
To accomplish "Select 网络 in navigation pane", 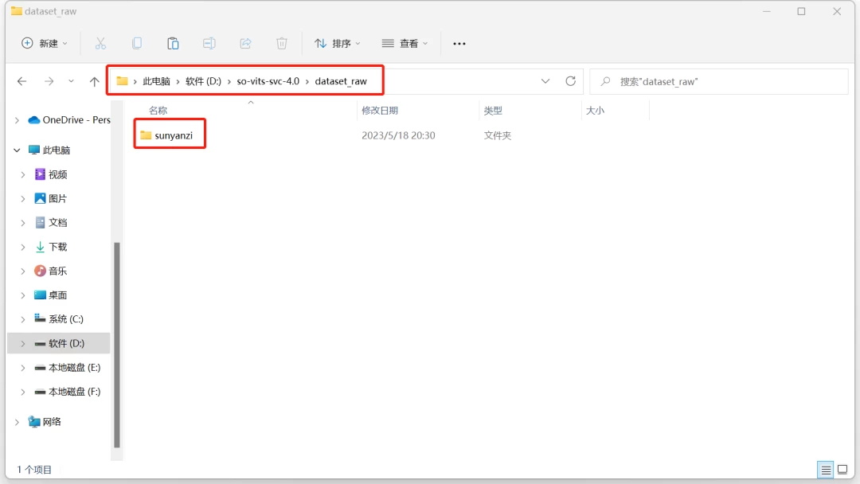I will (45, 422).
